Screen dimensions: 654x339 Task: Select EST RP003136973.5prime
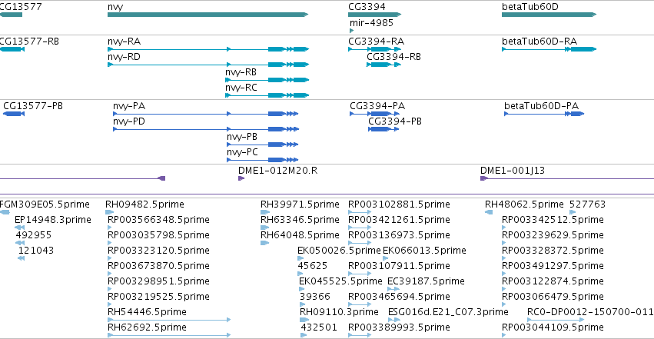(x=360, y=243)
